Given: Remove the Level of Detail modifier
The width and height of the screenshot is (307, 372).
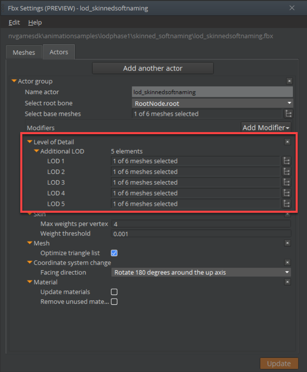Looking at the screenshot, I should pyautogui.click(x=288, y=142).
